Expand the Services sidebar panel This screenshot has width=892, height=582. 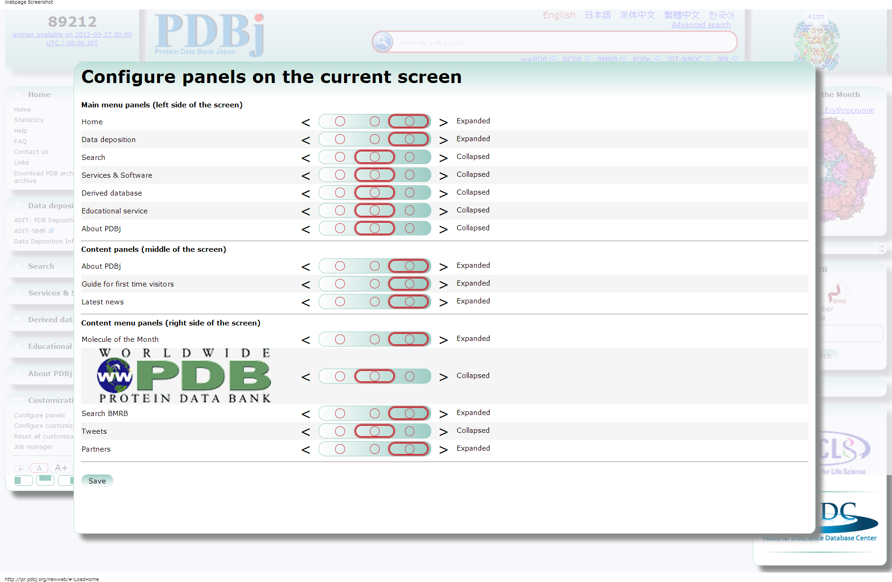click(18, 293)
